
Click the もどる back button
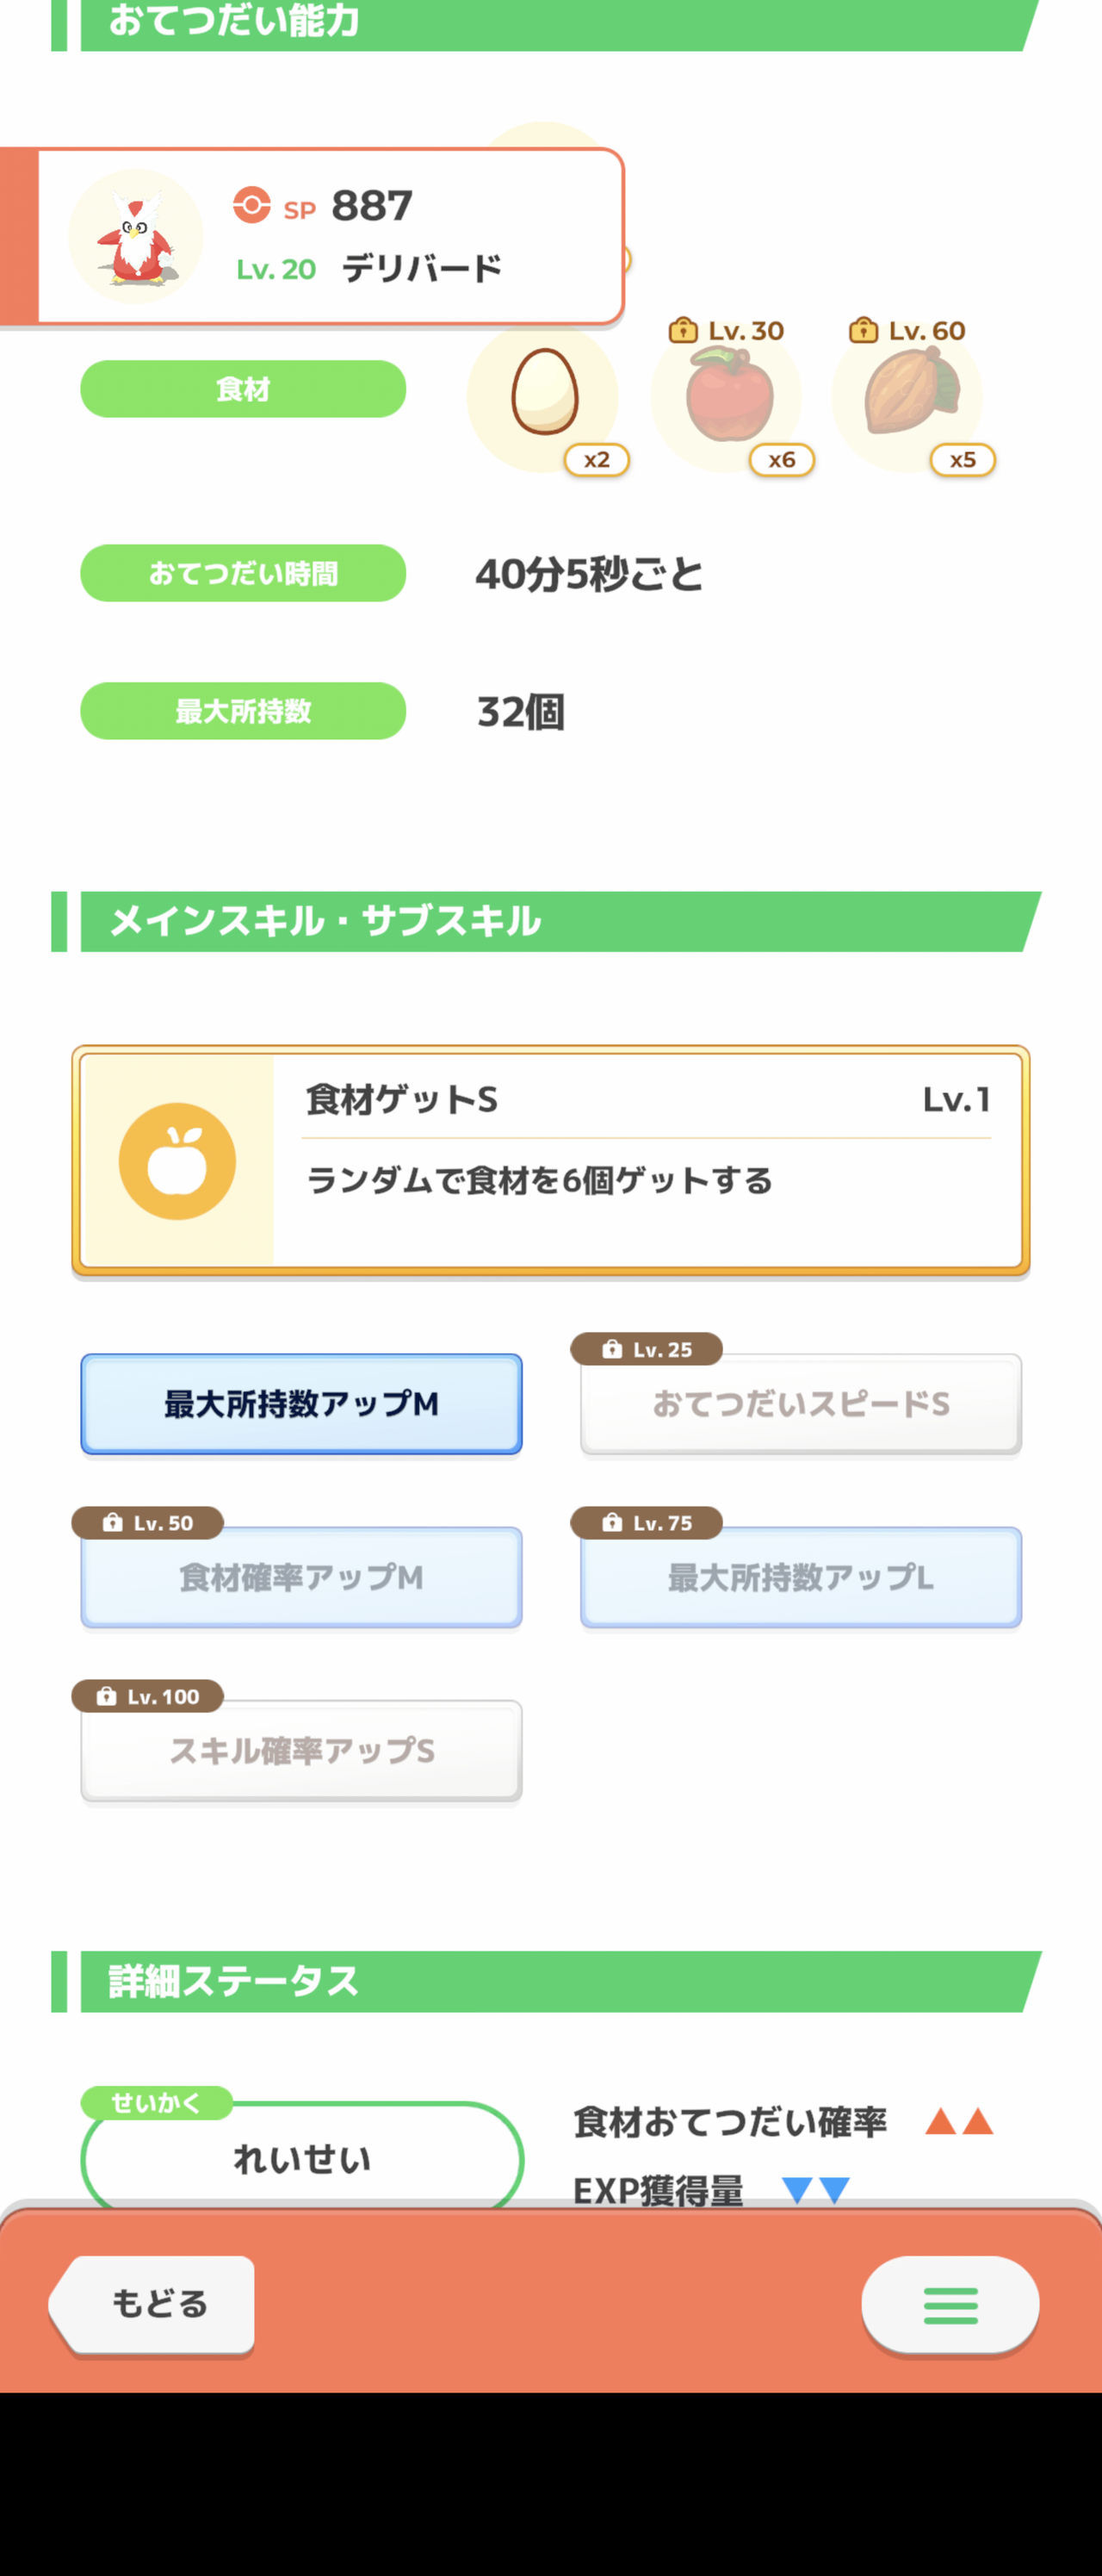[x=152, y=2304]
